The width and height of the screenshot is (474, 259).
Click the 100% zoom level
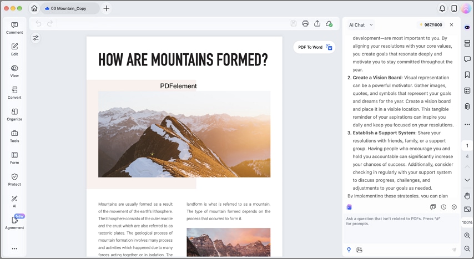467,222
